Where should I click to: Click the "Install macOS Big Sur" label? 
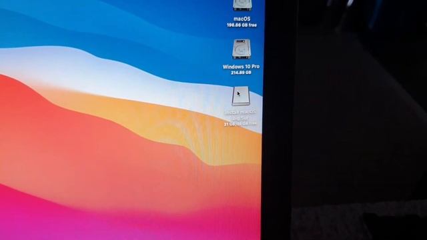point(240,115)
